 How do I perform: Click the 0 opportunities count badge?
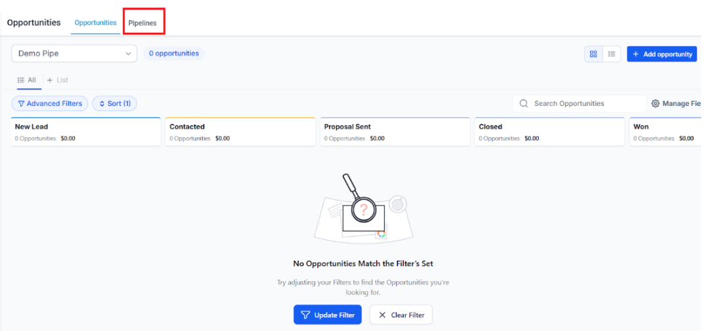(174, 54)
